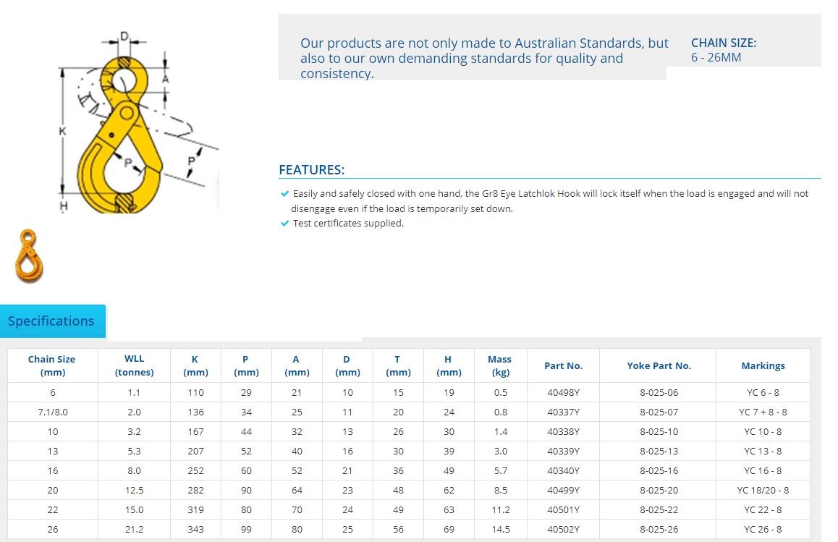The image size is (838, 542).
Task: Select part number 40498Y
Action: click(x=563, y=393)
